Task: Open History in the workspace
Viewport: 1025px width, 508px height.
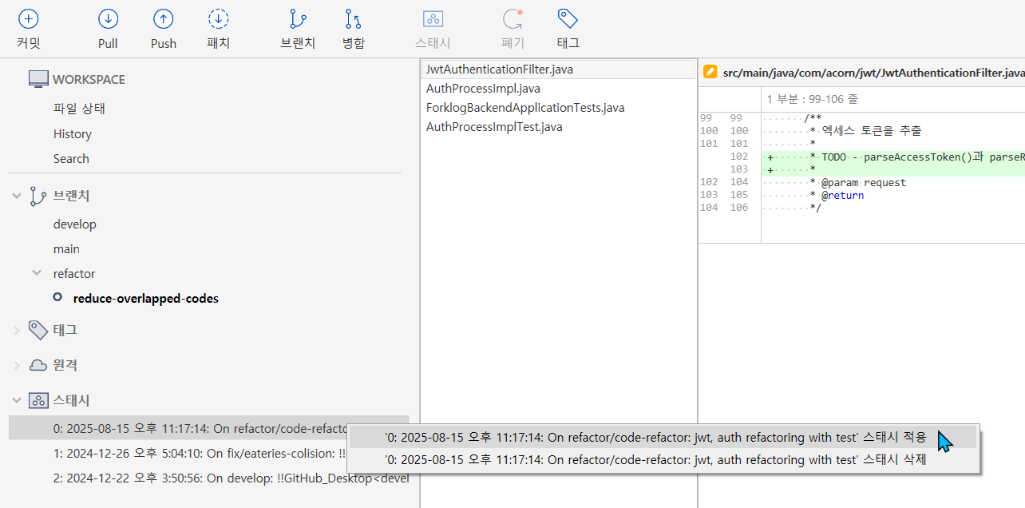Action: pyautogui.click(x=73, y=134)
